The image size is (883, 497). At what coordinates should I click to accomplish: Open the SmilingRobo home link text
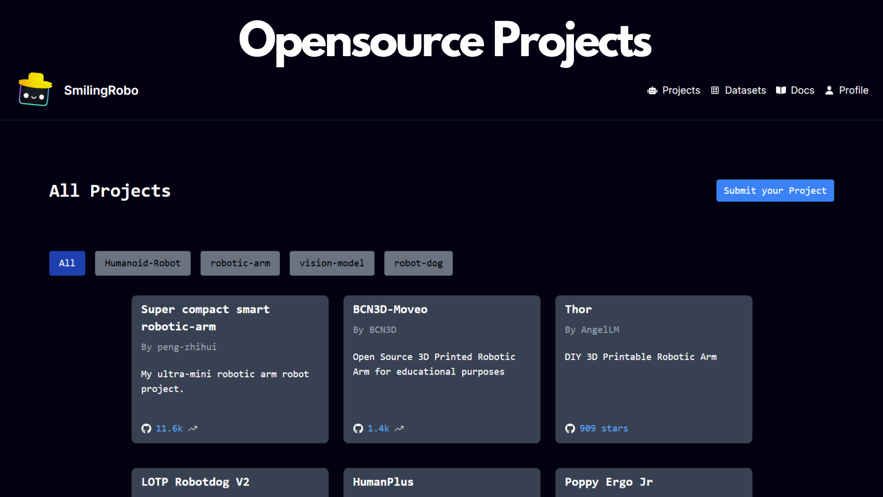[101, 90]
